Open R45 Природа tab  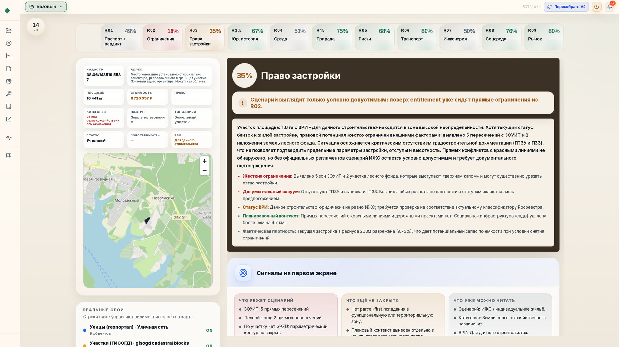click(x=332, y=37)
